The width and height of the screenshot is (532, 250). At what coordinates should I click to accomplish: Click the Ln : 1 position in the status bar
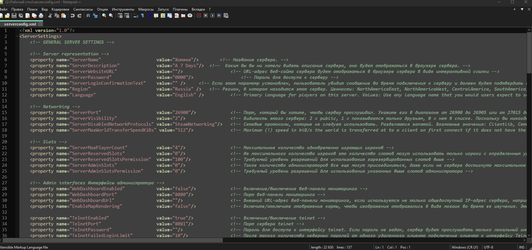380,247
